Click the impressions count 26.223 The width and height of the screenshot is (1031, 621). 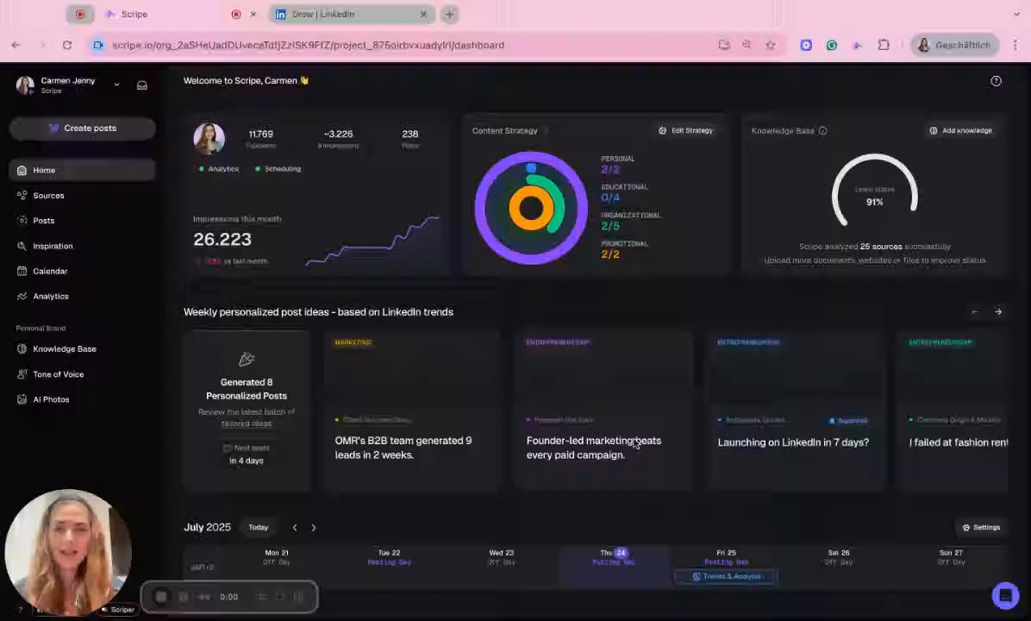pyautogui.click(x=222, y=240)
